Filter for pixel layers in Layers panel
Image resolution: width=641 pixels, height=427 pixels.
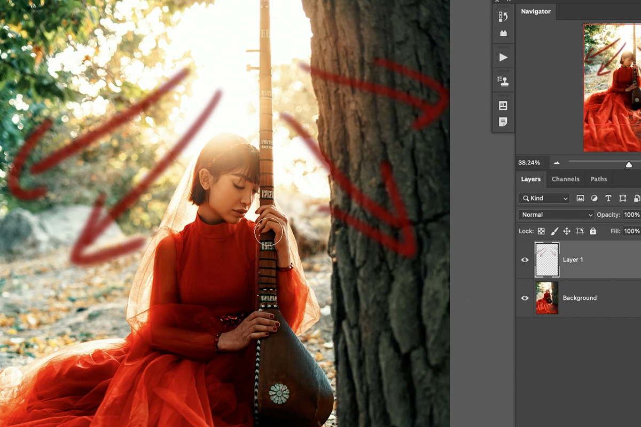click(580, 198)
